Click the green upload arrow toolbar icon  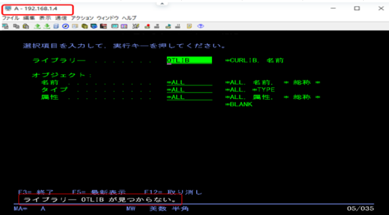pos(37,26)
